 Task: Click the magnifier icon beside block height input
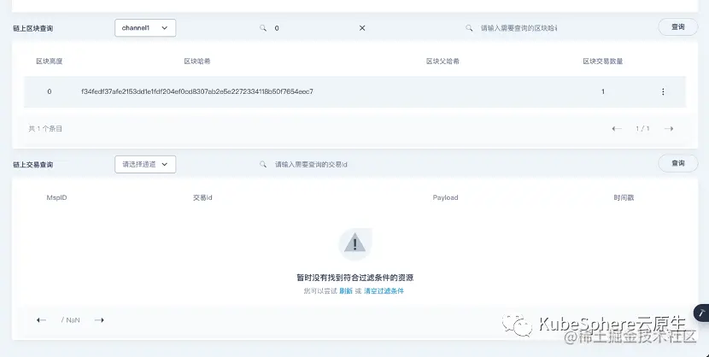[263, 28]
